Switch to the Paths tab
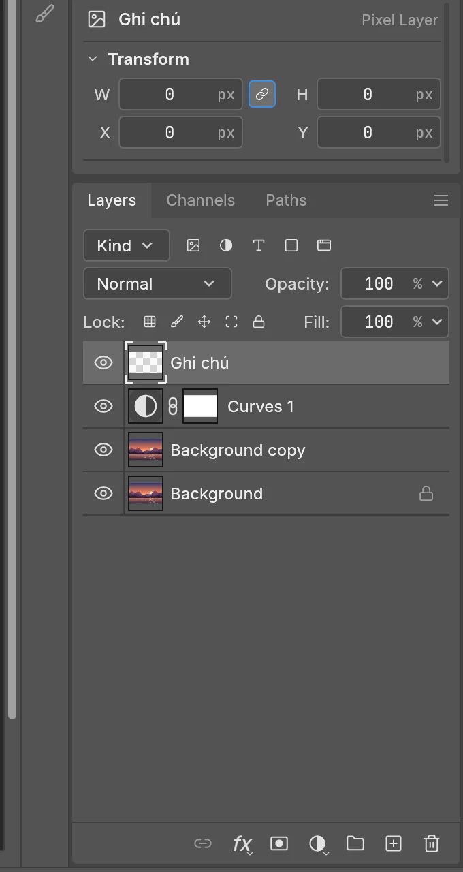Image resolution: width=463 pixels, height=872 pixels. coord(286,200)
